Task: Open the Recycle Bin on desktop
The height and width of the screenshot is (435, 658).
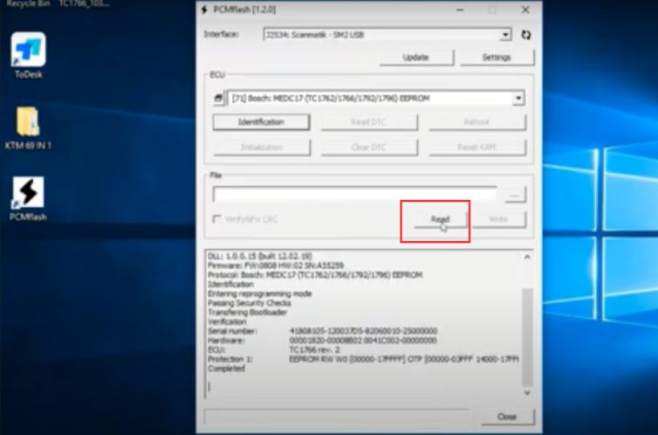Action: coord(28,3)
